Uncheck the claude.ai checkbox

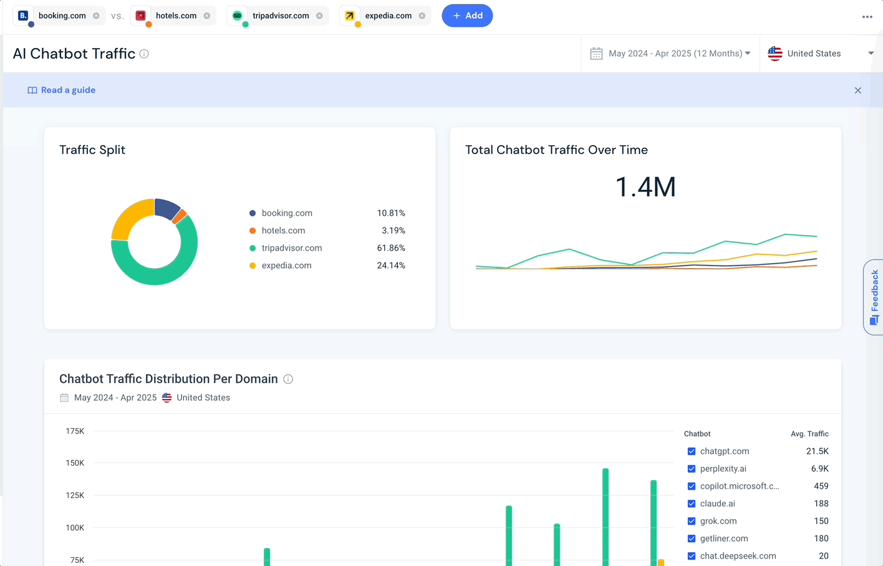point(692,504)
